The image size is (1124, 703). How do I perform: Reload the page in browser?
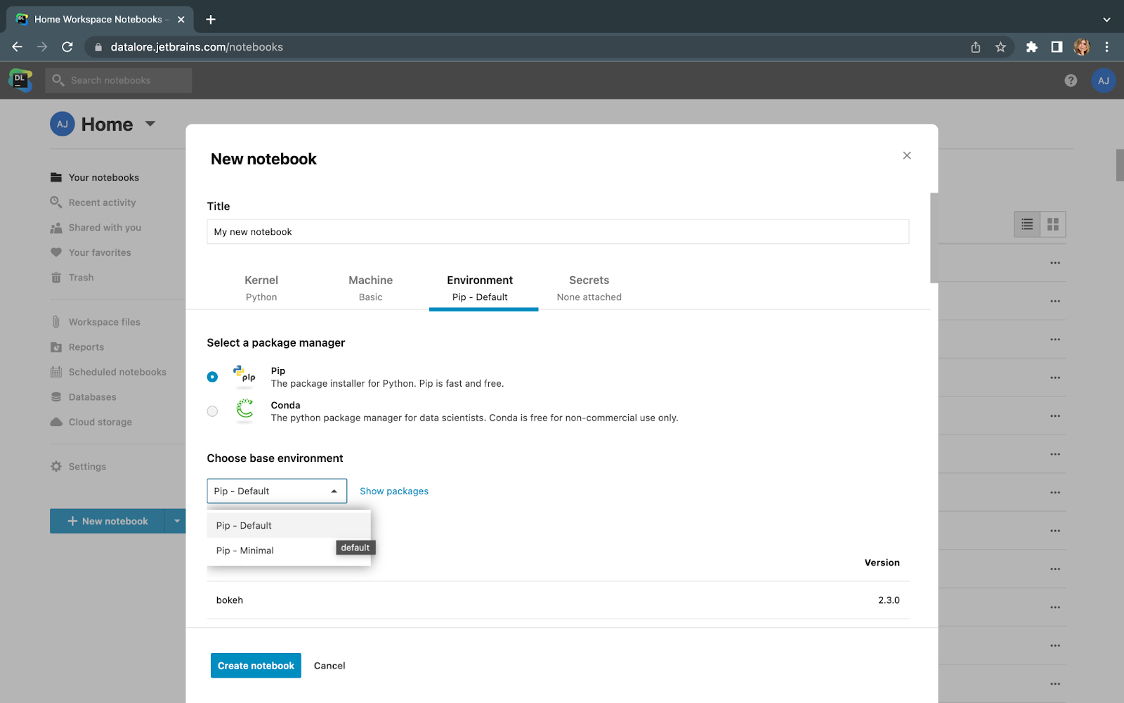point(67,47)
